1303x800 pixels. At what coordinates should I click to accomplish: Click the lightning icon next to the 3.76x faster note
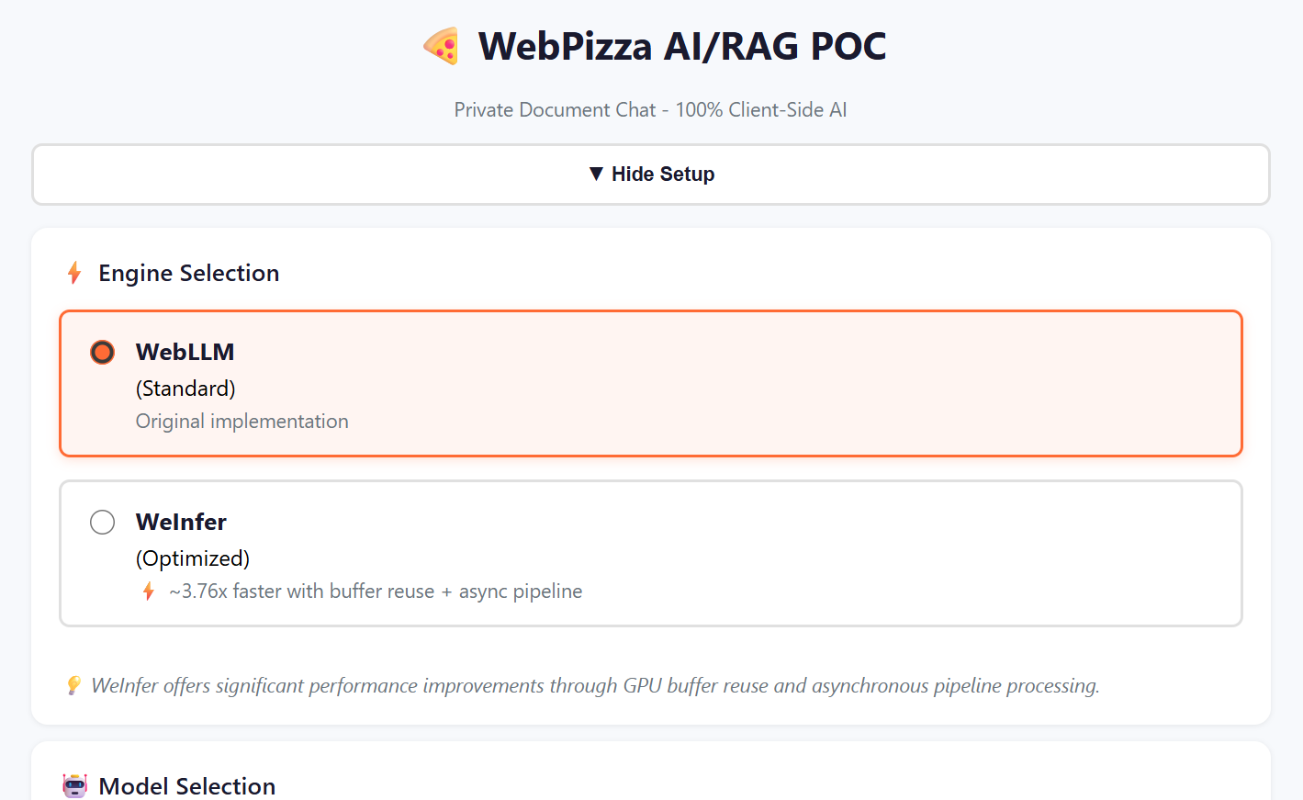click(148, 591)
